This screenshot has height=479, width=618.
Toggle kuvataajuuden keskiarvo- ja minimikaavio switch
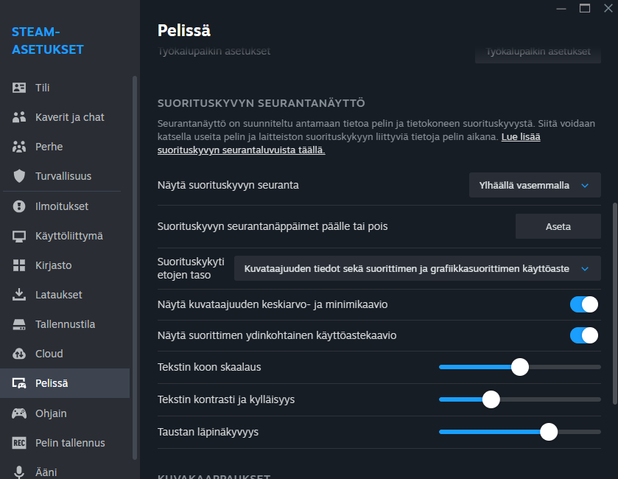pyautogui.click(x=584, y=304)
